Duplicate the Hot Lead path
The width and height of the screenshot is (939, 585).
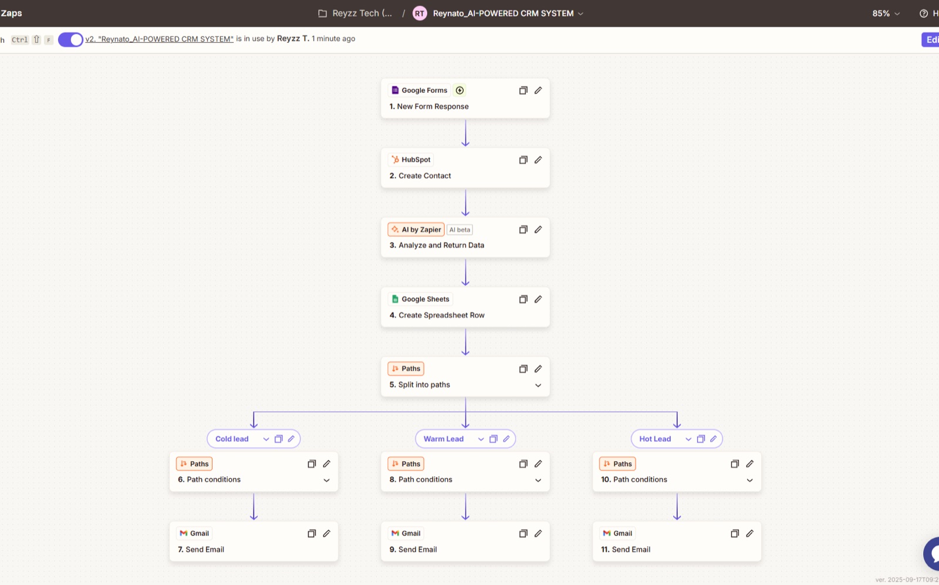[x=701, y=439]
